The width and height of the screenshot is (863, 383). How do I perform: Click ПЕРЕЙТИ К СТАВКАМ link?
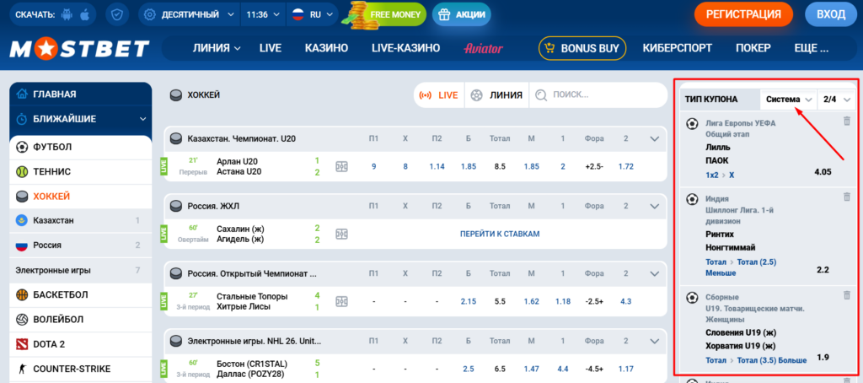[500, 234]
